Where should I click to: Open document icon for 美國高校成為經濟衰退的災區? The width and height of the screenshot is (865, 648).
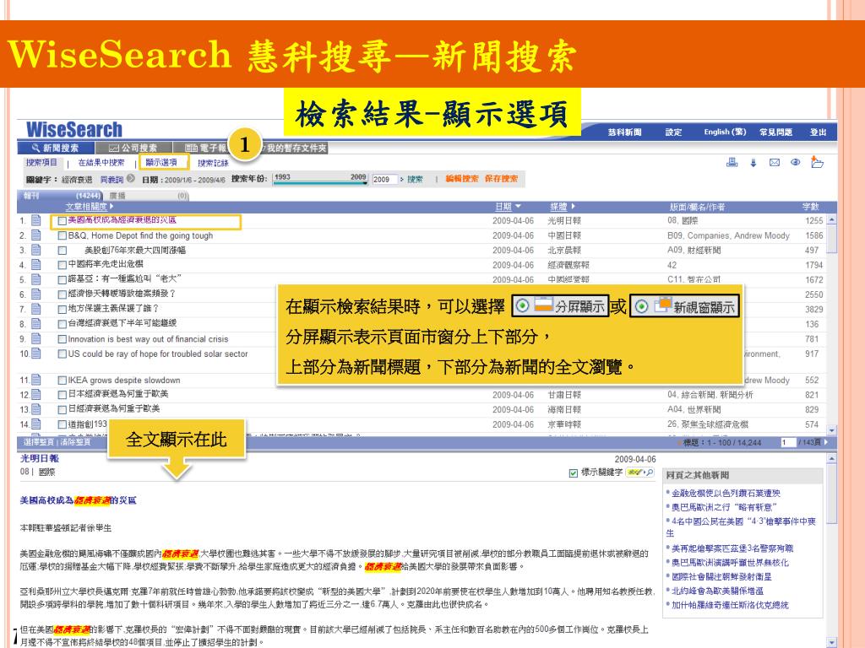[x=35, y=220]
